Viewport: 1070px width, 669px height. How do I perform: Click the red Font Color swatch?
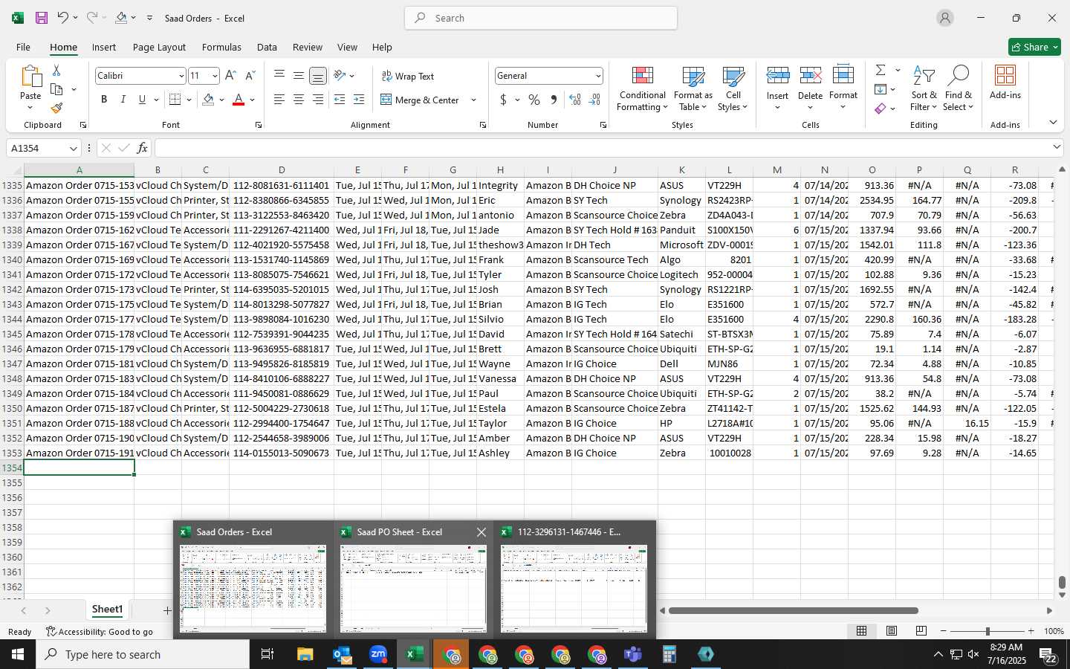coord(239,100)
